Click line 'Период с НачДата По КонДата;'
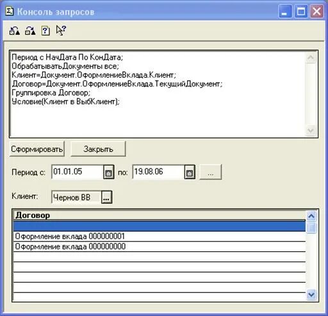 click(67, 57)
